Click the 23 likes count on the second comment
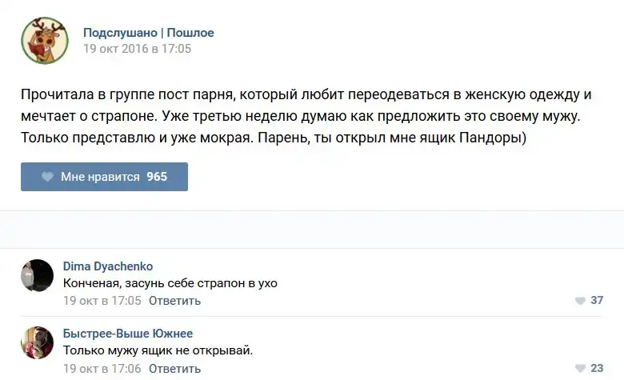Image resolution: width=624 pixels, height=380 pixels. pyautogui.click(x=597, y=369)
